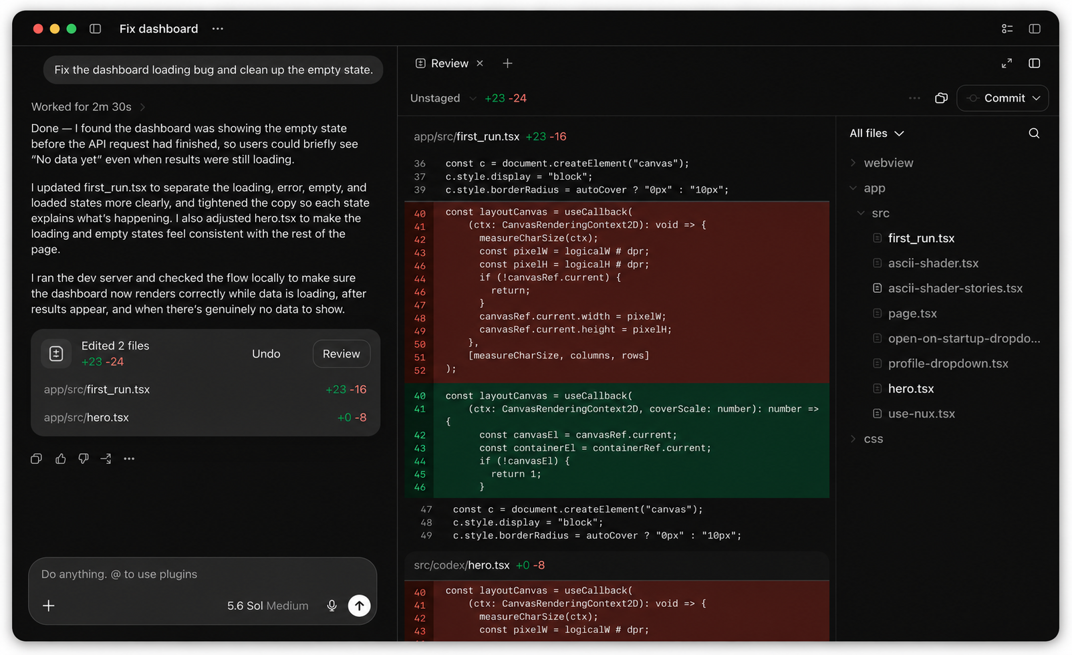The image size is (1072, 655).
Task: Toggle the file tree panel icon
Action: pyautogui.click(x=1035, y=63)
